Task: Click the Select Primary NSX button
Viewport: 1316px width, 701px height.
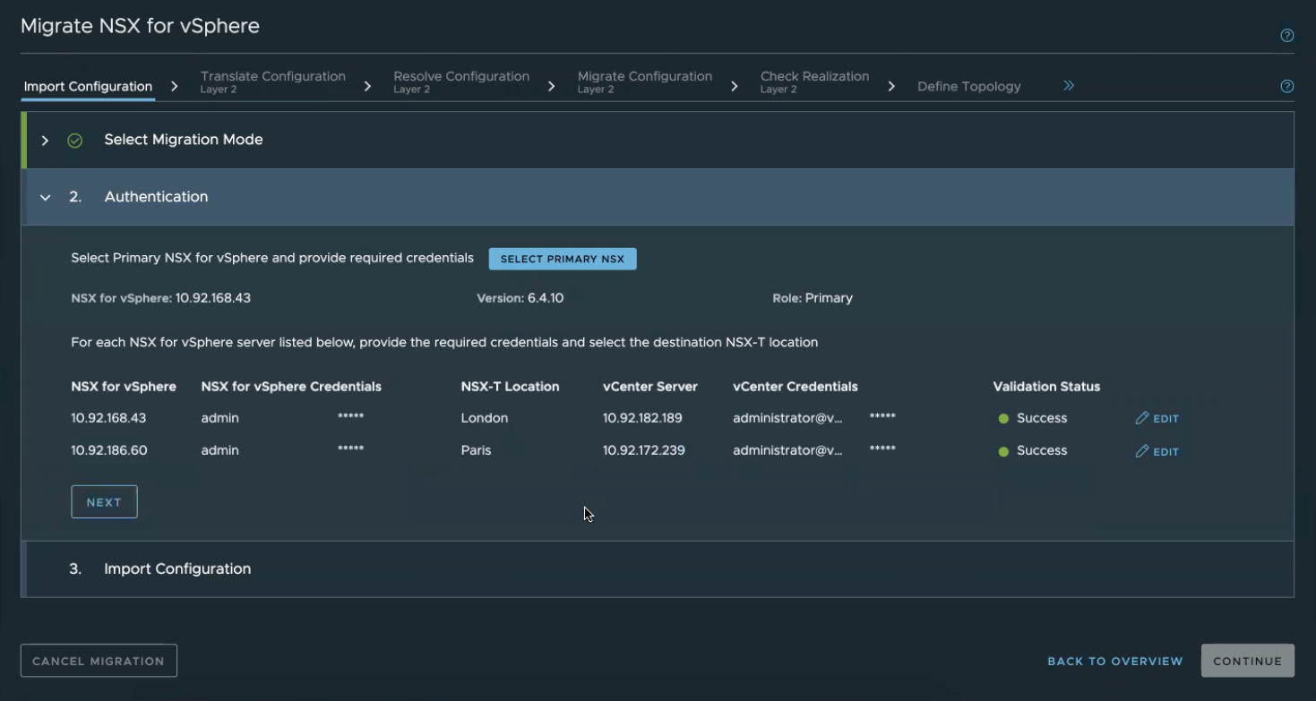Action: (563, 259)
